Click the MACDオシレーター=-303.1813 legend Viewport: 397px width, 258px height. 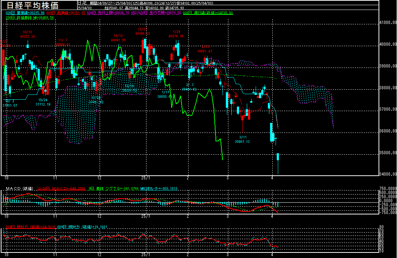[x=159, y=189]
